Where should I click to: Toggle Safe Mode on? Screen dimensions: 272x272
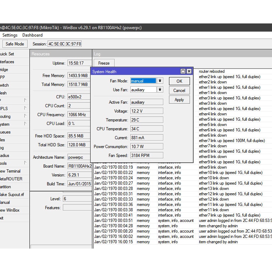tap(15, 44)
